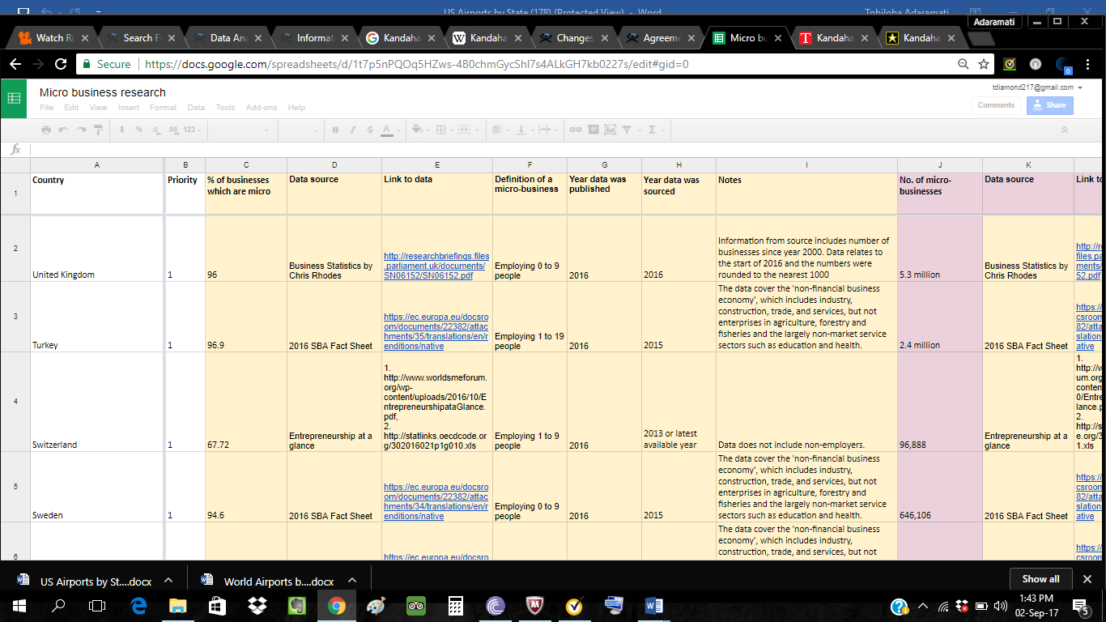The image size is (1106, 622).
Task: Open fill color picker
Action: coord(419,130)
